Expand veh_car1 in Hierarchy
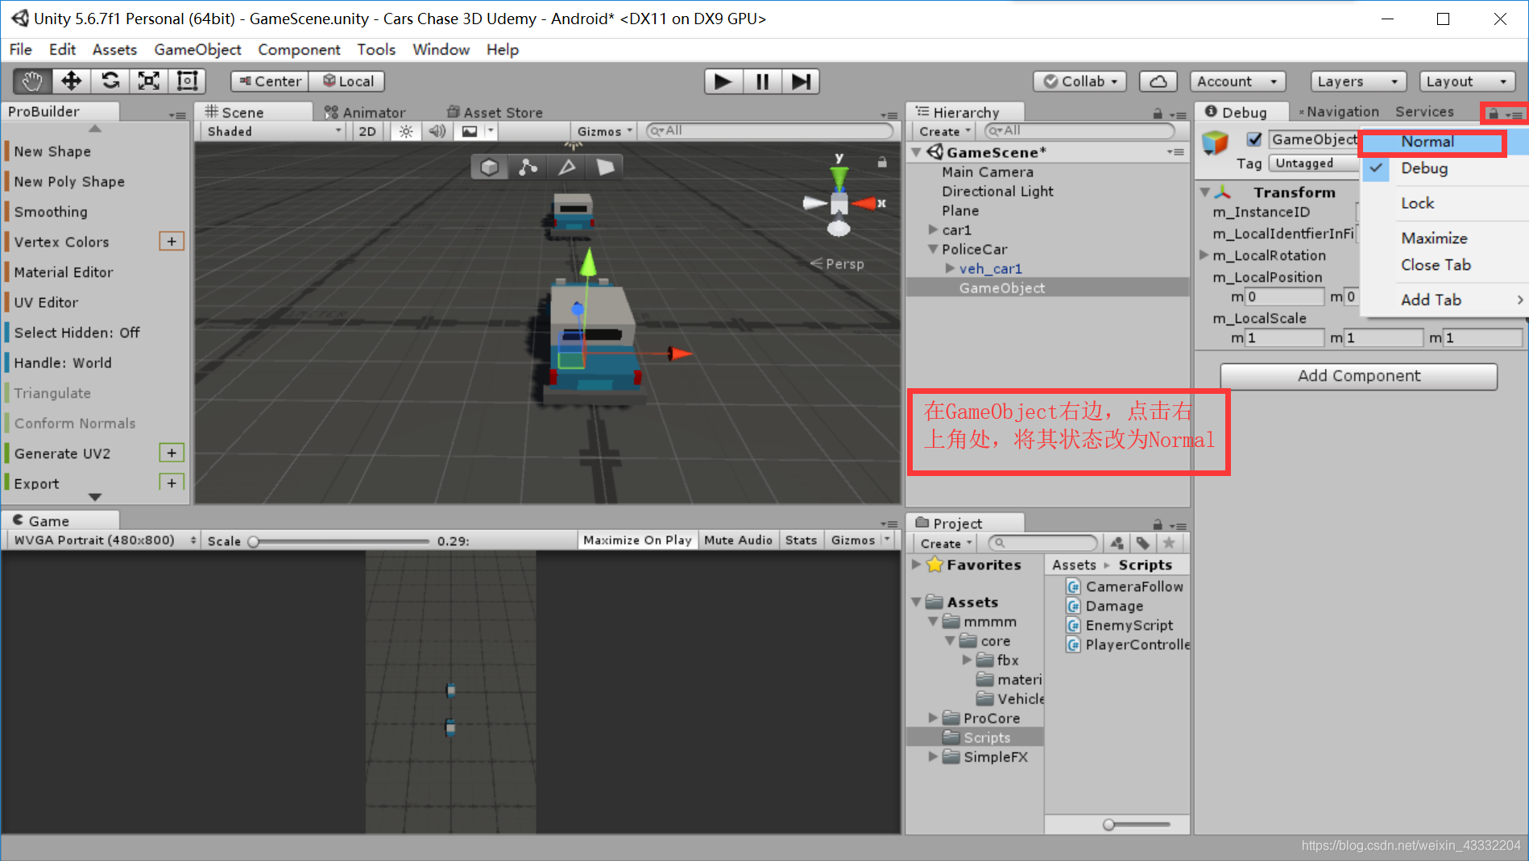The width and height of the screenshot is (1529, 861). (x=950, y=269)
